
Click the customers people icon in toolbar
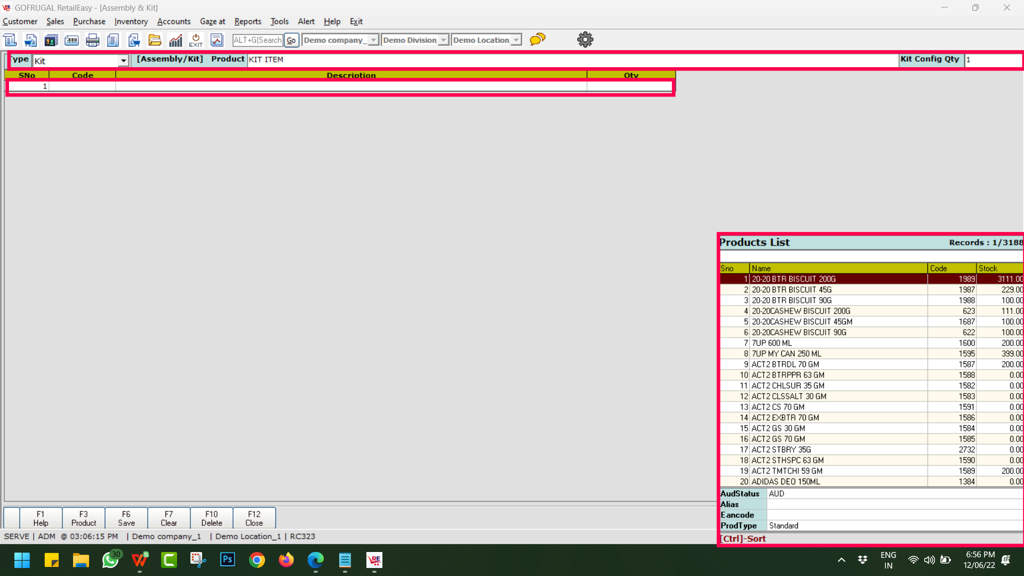click(51, 40)
